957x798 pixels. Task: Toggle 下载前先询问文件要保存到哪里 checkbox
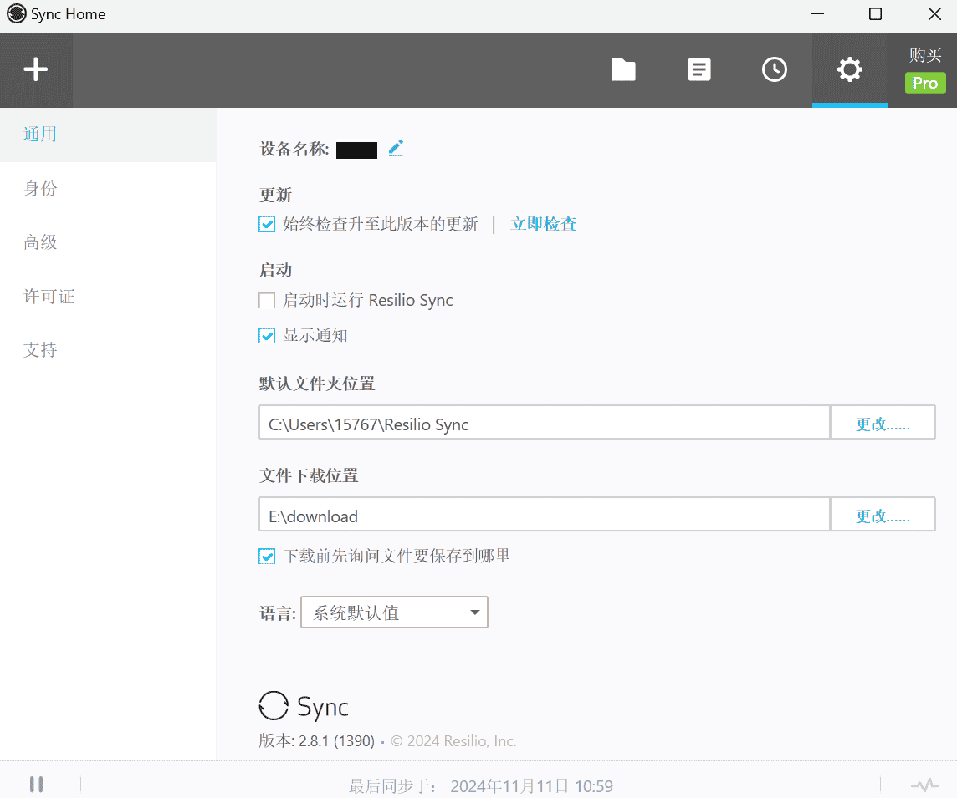[x=267, y=557]
